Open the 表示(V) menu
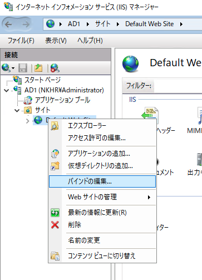 [x=56, y=41]
